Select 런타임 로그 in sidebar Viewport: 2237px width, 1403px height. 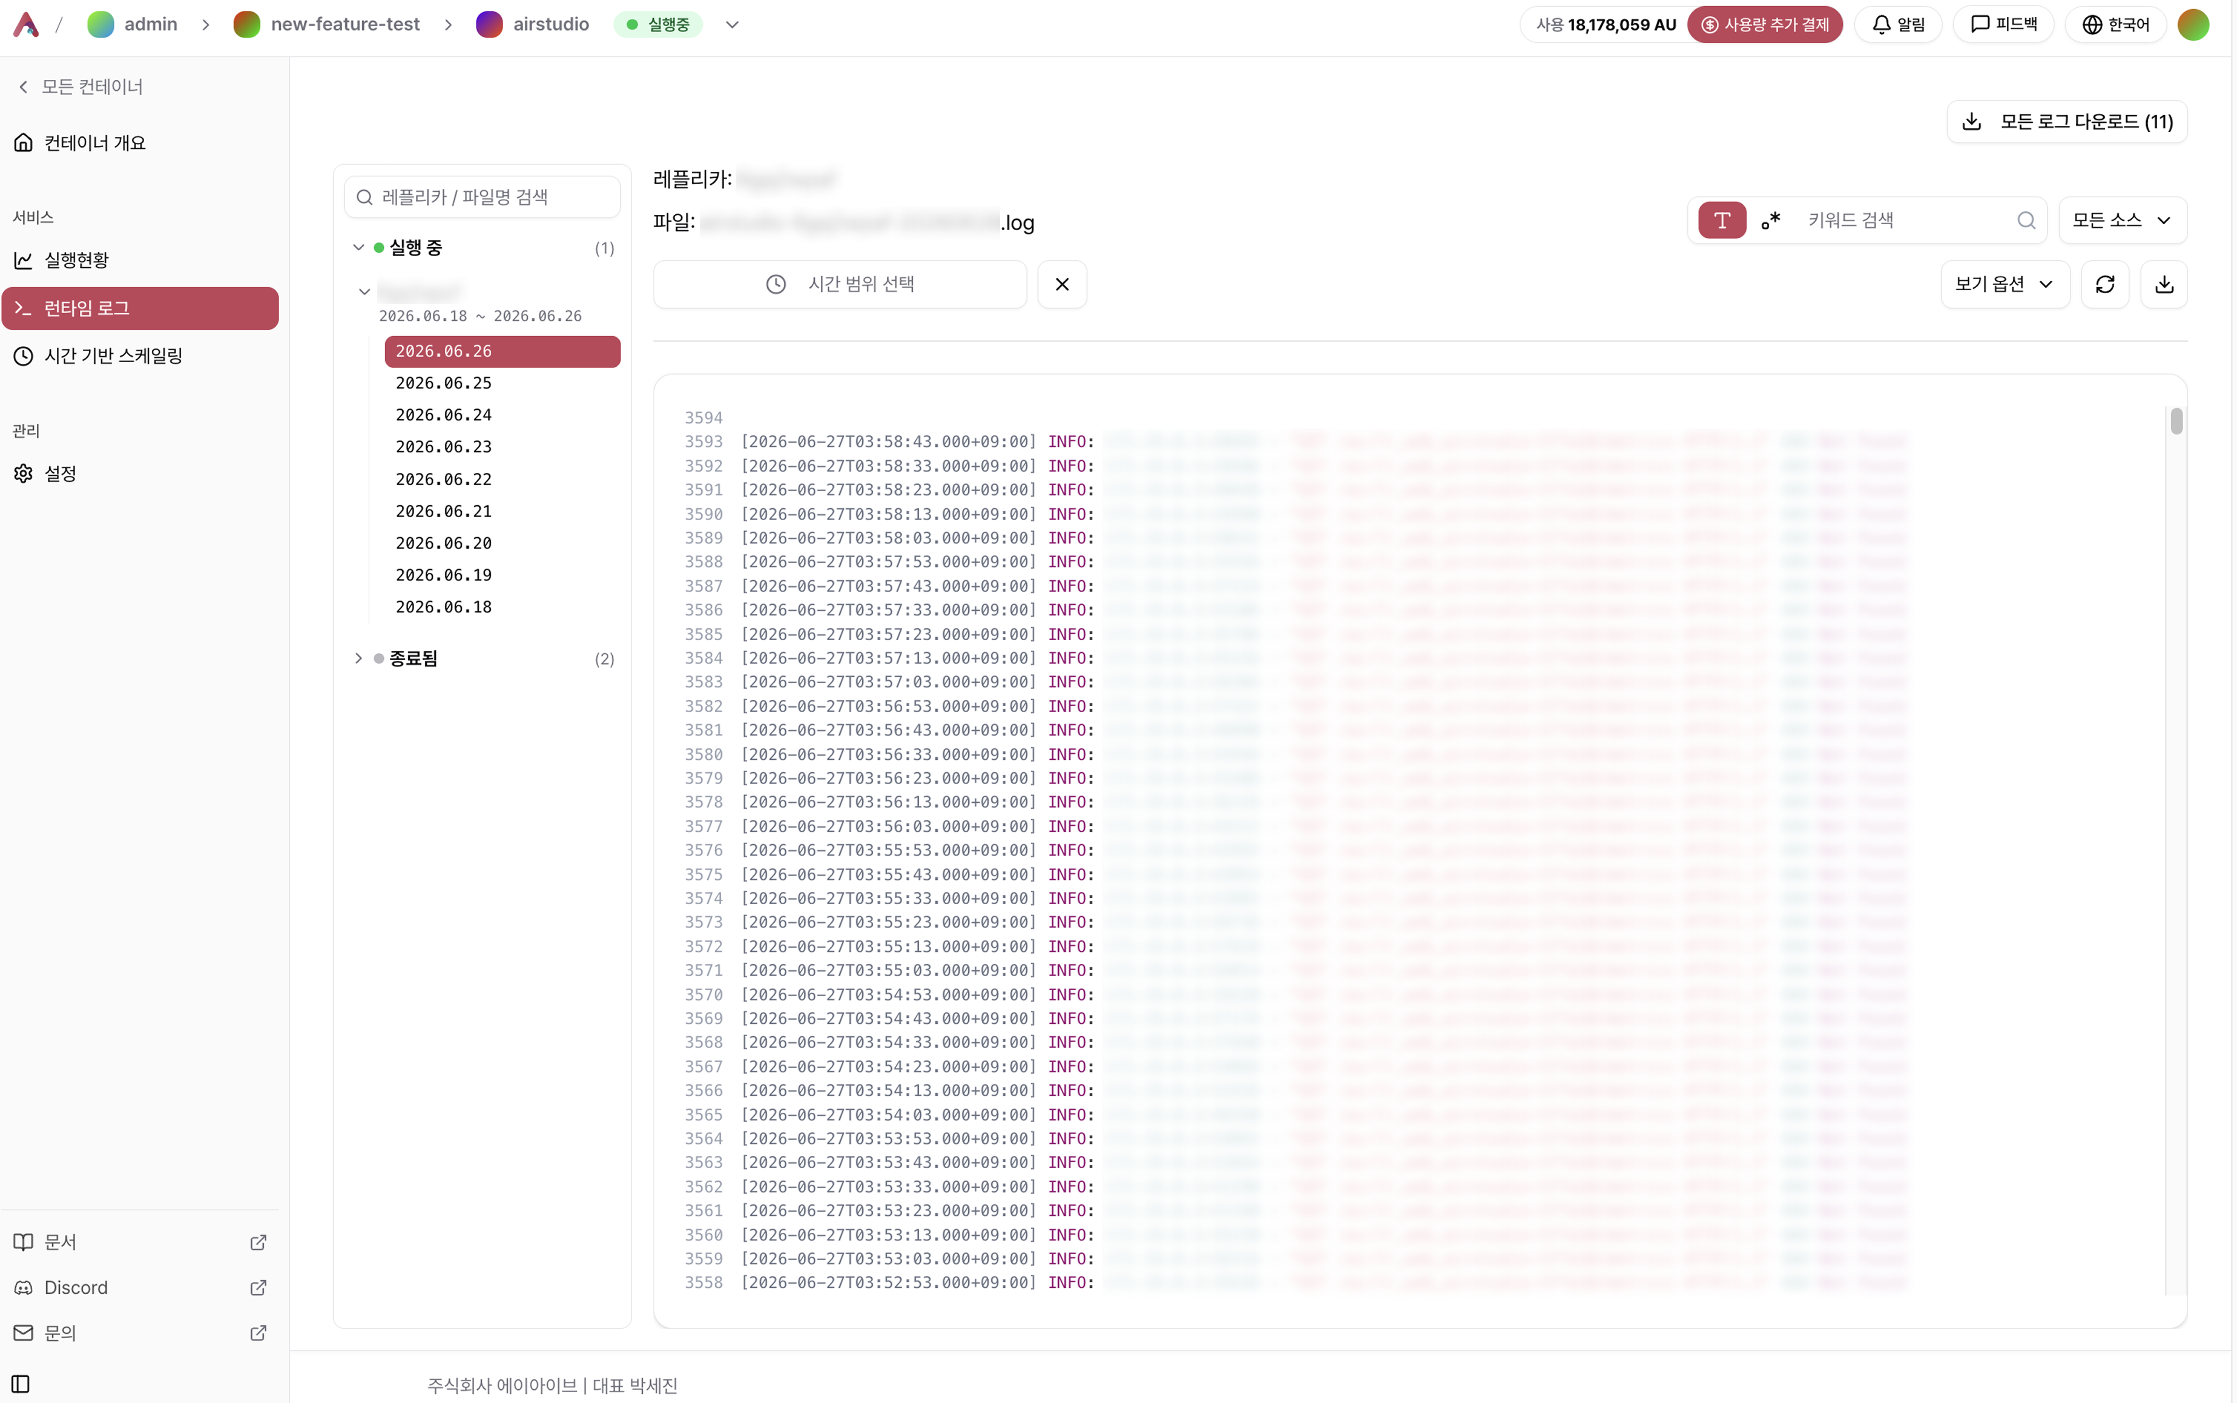click(140, 308)
